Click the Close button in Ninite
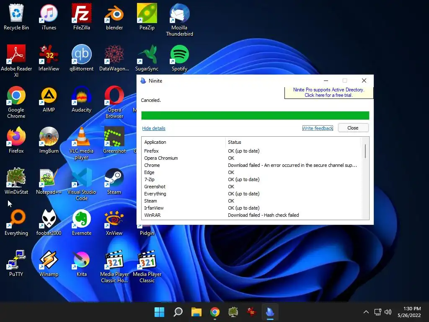This screenshot has width=429, height=322. (x=353, y=128)
